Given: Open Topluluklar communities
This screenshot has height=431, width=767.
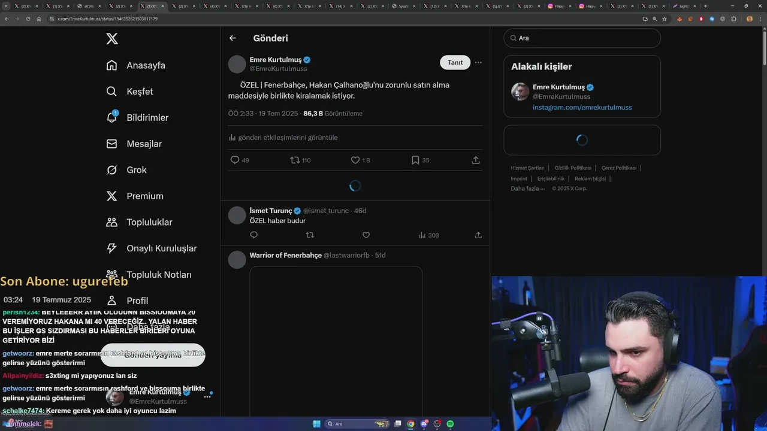Looking at the screenshot, I should coord(139,222).
